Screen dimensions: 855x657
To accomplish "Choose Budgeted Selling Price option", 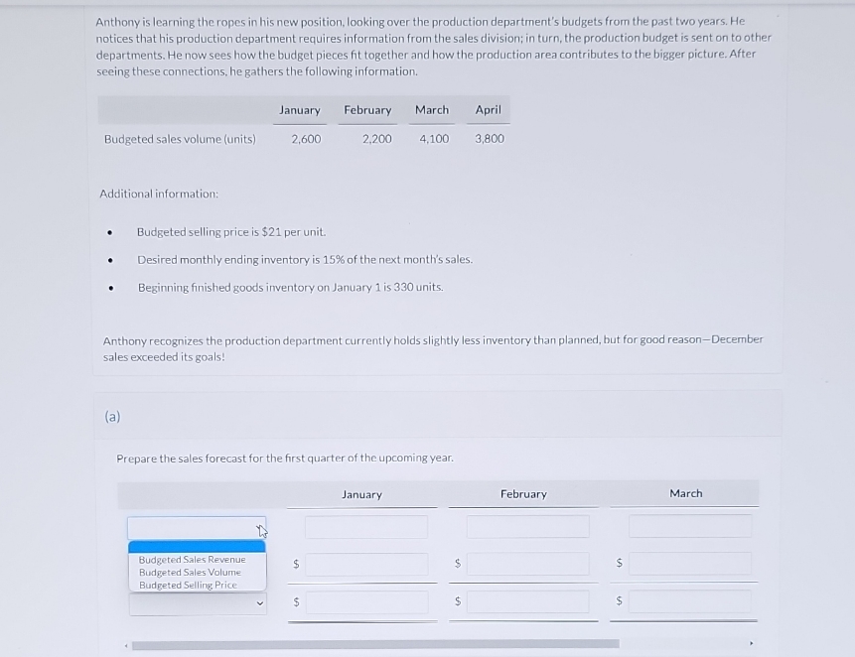I will (x=188, y=585).
